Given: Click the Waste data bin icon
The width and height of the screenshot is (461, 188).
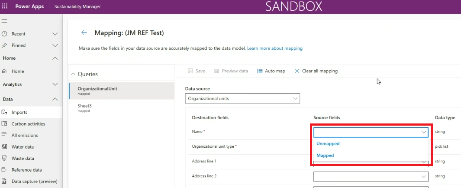Looking at the screenshot, I should (x=4, y=158).
